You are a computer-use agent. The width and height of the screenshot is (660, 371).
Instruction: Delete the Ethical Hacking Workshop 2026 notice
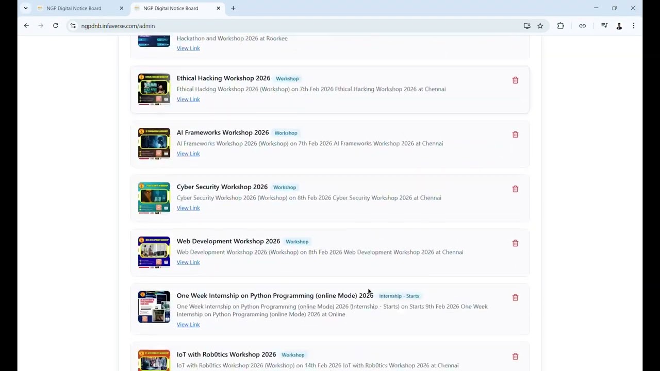(x=515, y=80)
